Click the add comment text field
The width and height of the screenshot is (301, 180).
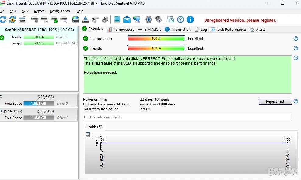(x=187, y=117)
